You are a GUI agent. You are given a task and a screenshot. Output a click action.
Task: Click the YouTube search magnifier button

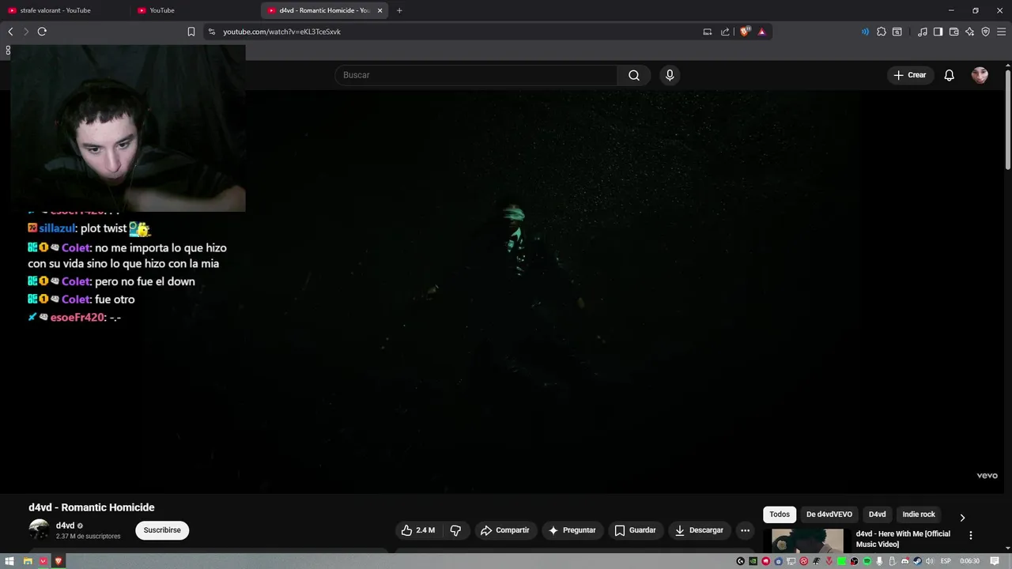(x=634, y=75)
